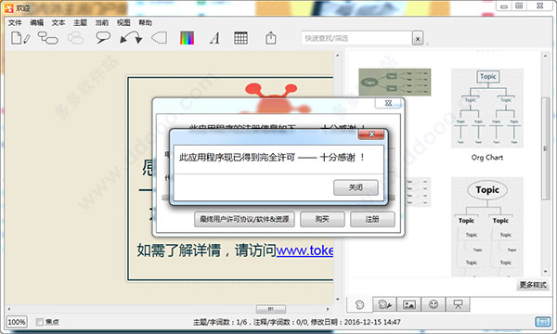Open the 文件 menu
This screenshot has height=334, width=557.
(x=15, y=22)
